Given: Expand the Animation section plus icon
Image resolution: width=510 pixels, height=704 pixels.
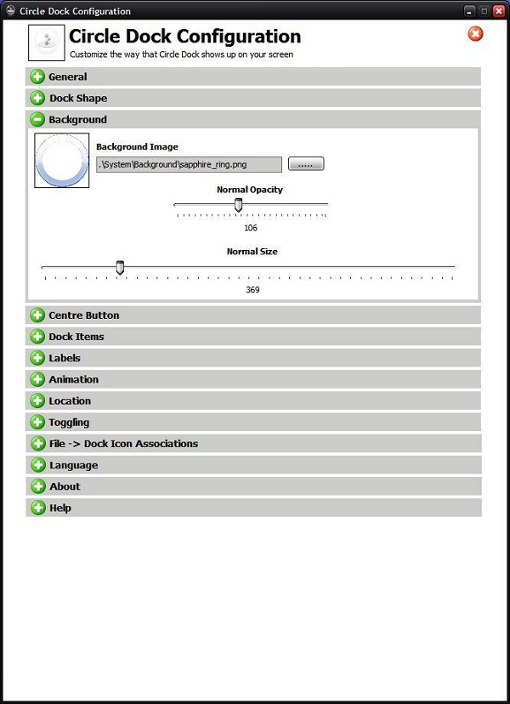Looking at the screenshot, I should point(37,379).
